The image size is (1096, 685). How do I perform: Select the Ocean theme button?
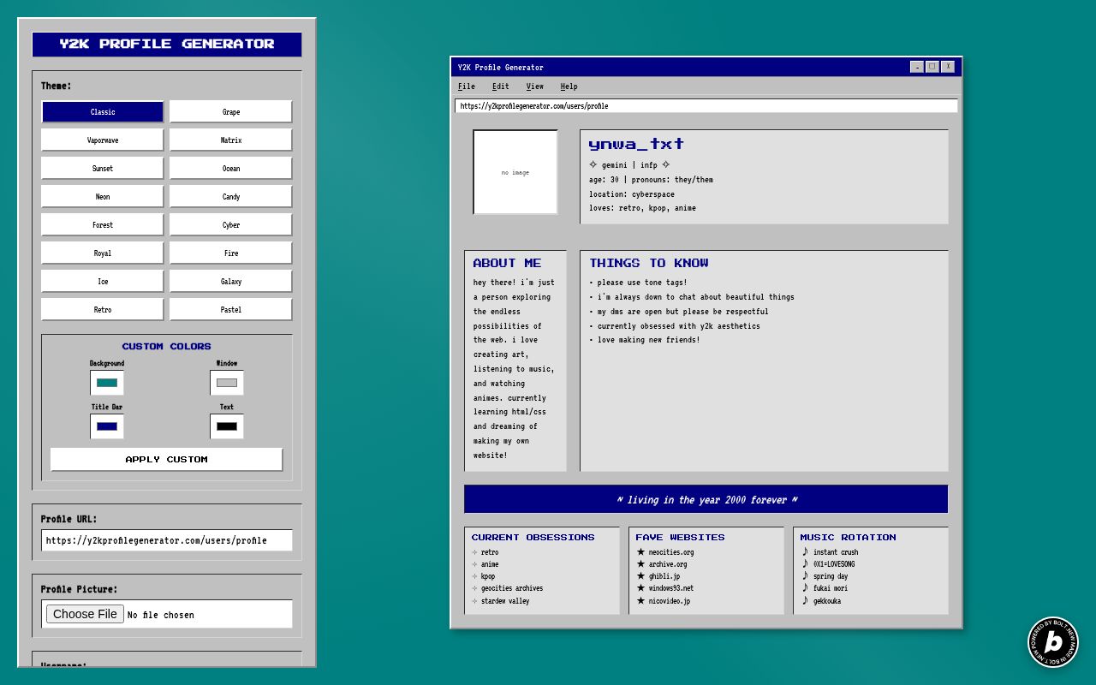(231, 169)
